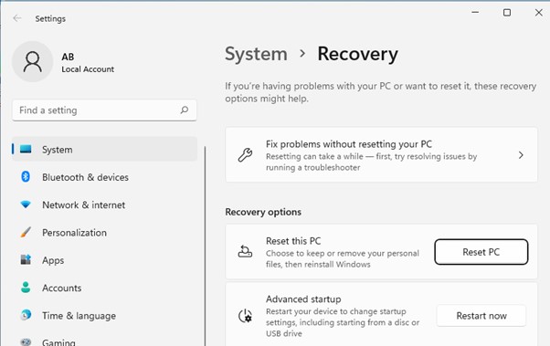This screenshot has width=550, height=346.
Task: Maximize the Settings window
Action: (507, 12)
